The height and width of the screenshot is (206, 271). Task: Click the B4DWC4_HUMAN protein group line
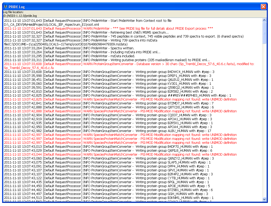(x=109, y=72)
